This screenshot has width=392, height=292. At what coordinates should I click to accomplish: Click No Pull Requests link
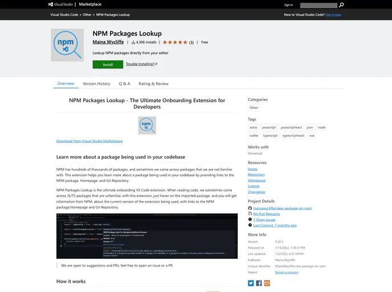pos(267,214)
